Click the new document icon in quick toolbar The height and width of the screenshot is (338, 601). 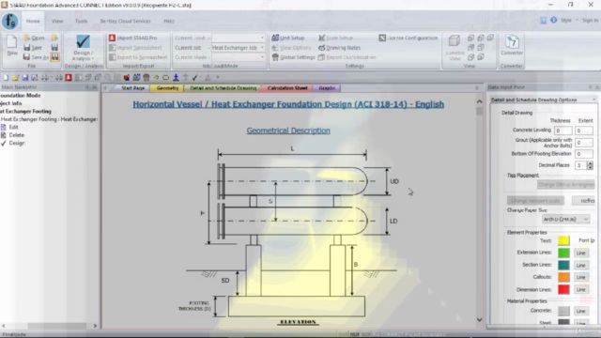click(x=6, y=77)
